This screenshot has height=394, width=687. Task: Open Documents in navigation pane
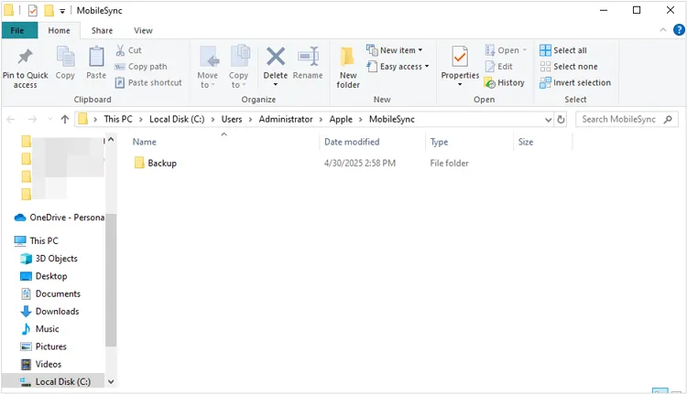click(50, 293)
